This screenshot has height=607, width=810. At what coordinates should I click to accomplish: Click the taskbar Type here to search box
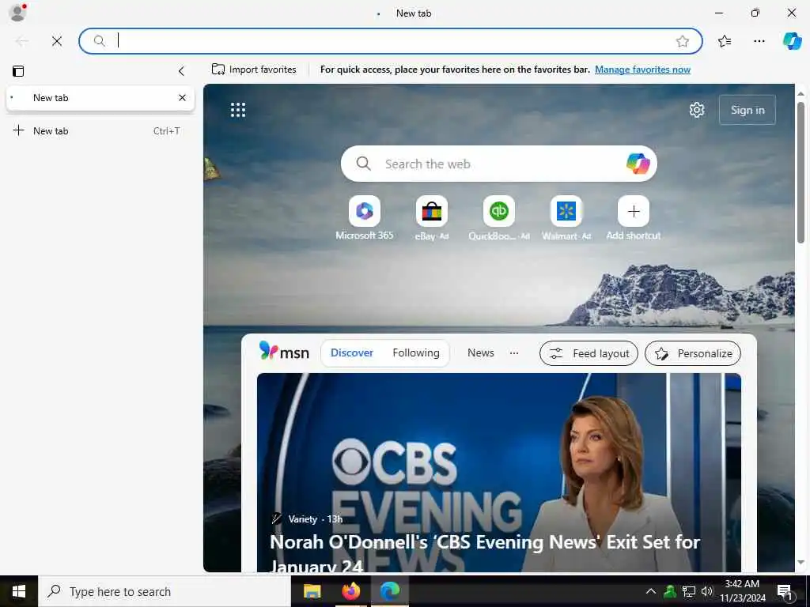coord(165,591)
